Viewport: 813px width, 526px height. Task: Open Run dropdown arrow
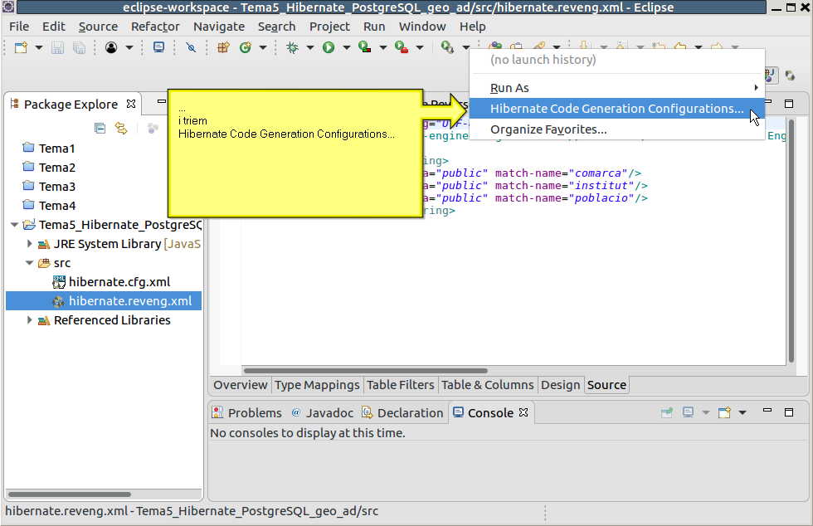coord(347,48)
